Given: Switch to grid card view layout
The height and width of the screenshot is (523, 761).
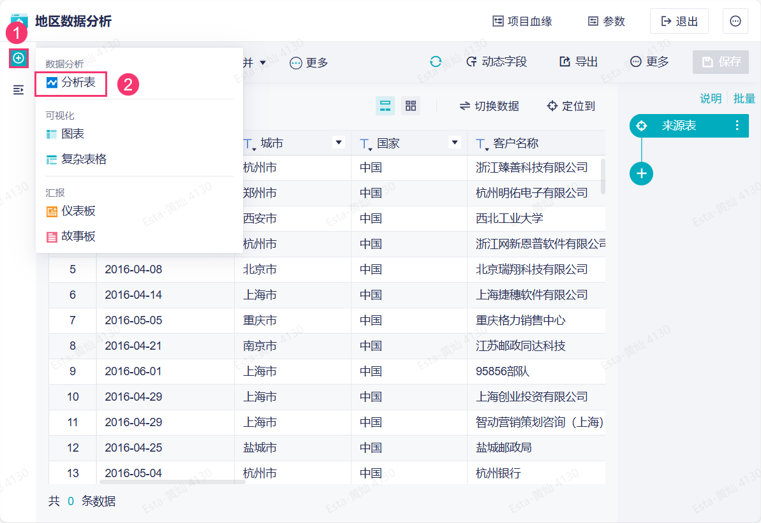Looking at the screenshot, I should [x=411, y=106].
